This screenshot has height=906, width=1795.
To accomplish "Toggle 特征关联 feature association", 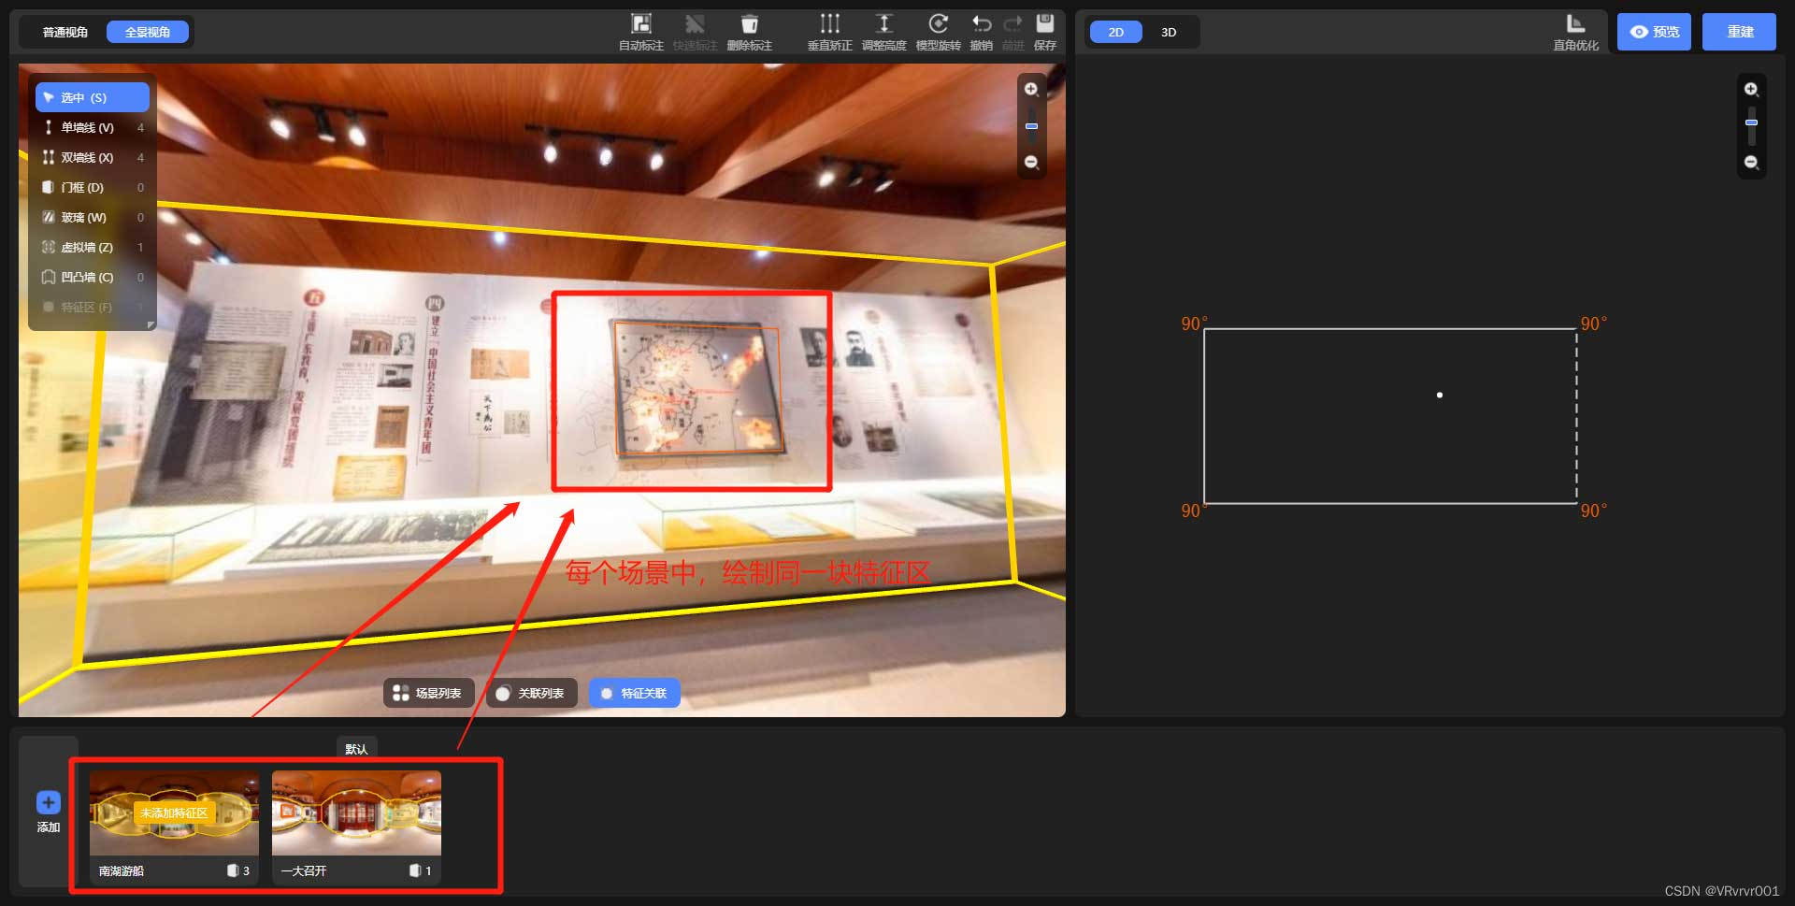I will pos(634,693).
